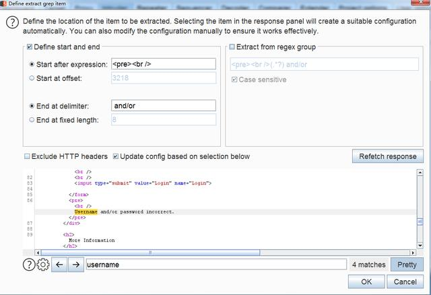The height and width of the screenshot is (295, 431).
Task: Enable Exclude HTTP headers checkbox
Action: (x=27, y=156)
